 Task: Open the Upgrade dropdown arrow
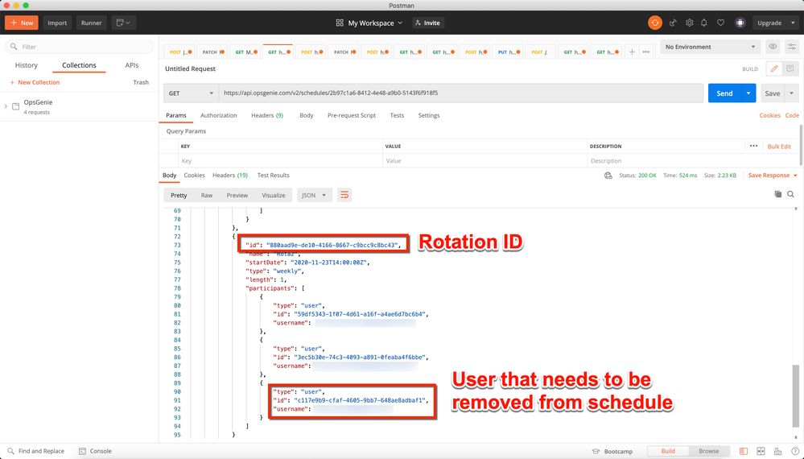[793, 23]
